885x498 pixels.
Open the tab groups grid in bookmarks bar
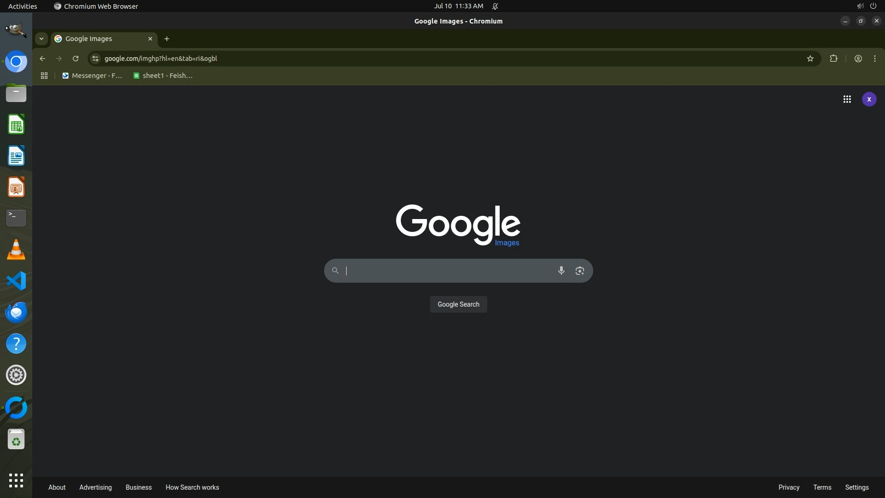[x=44, y=76]
